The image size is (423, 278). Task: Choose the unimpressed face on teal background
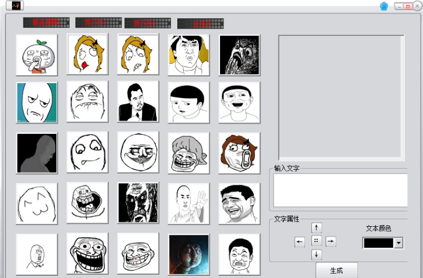point(36,103)
